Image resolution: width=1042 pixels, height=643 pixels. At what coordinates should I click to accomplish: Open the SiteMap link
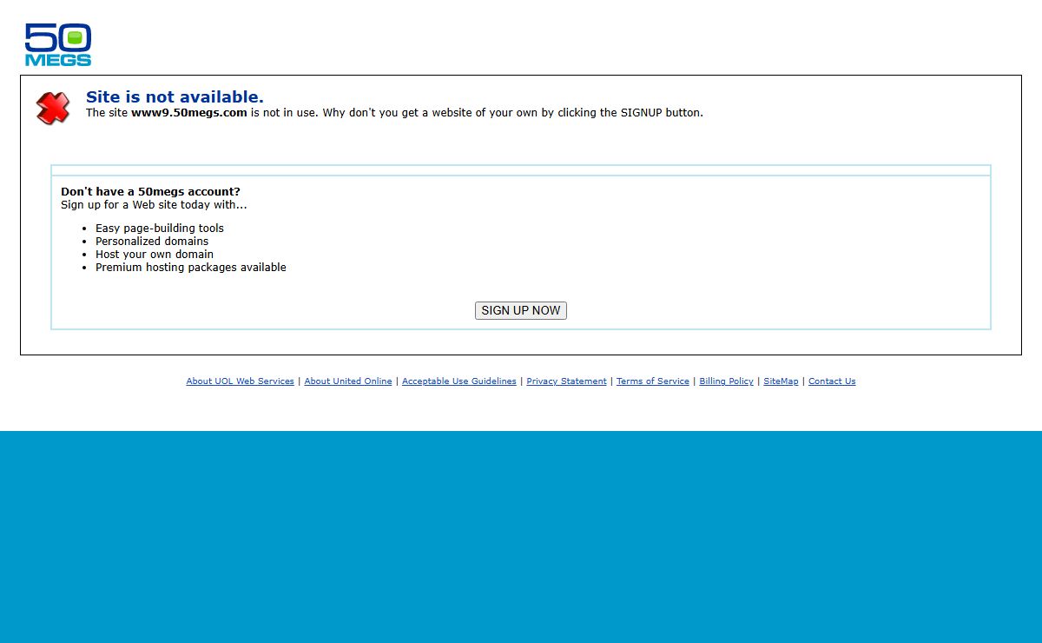click(781, 381)
